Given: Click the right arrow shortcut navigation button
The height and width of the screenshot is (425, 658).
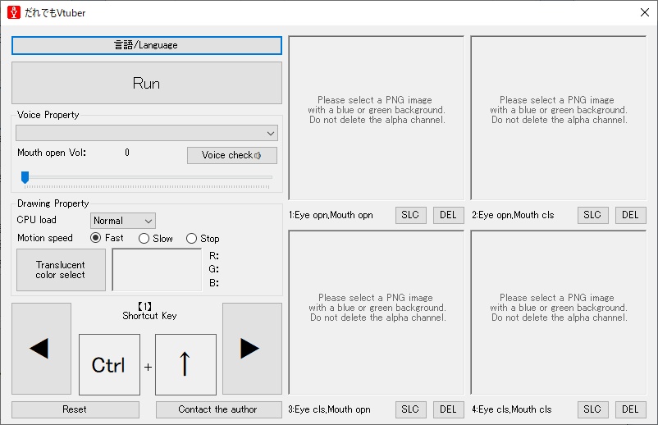Looking at the screenshot, I should pyautogui.click(x=252, y=348).
